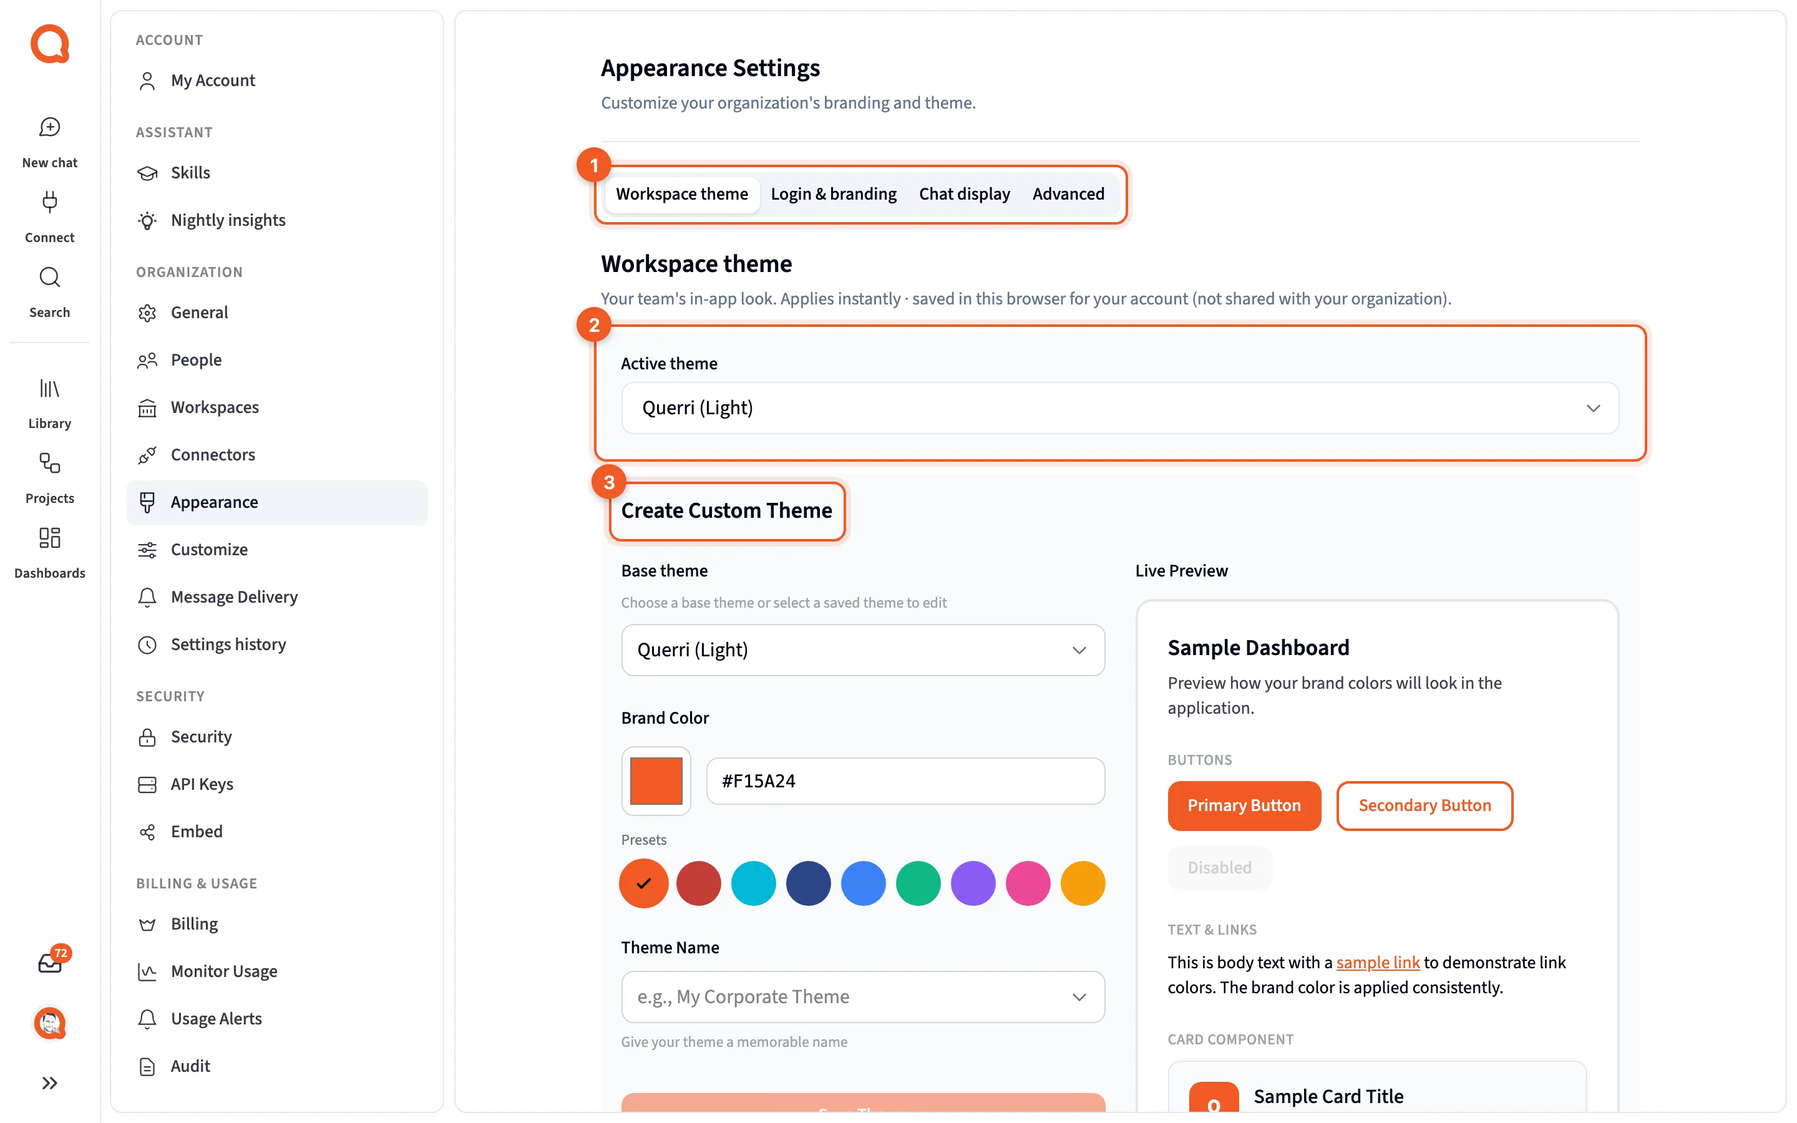The height and width of the screenshot is (1123, 1797).
Task: Switch to Login & branding tab
Action: (833, 194)
